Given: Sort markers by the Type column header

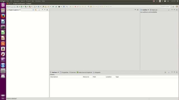Looking at the screenshot, I should [117, 77].
